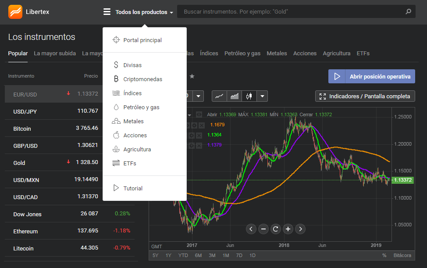
Task: Reset chart view with refresh button
Action: (x=276, y=229)
